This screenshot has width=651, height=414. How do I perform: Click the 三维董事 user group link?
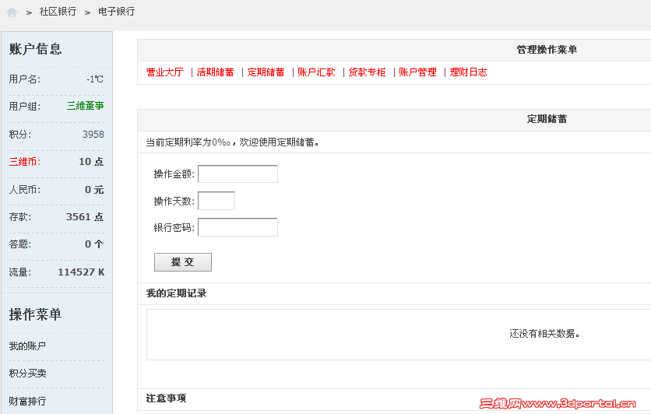85,106
